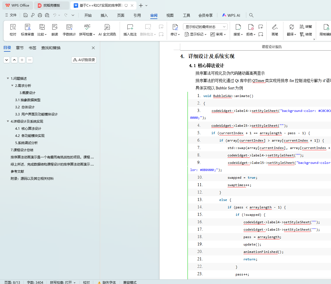Image resolution: width=331 pixels, height=284 pixels.
Task: Switch to the 视图 ribbon tab
Action: [170, 15]
